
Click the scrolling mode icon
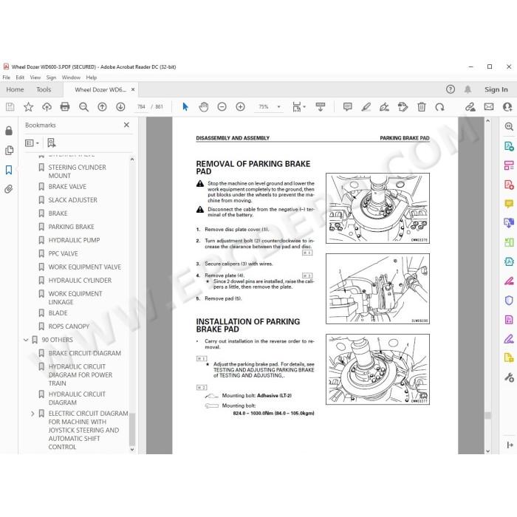click(x=320, y=107)
